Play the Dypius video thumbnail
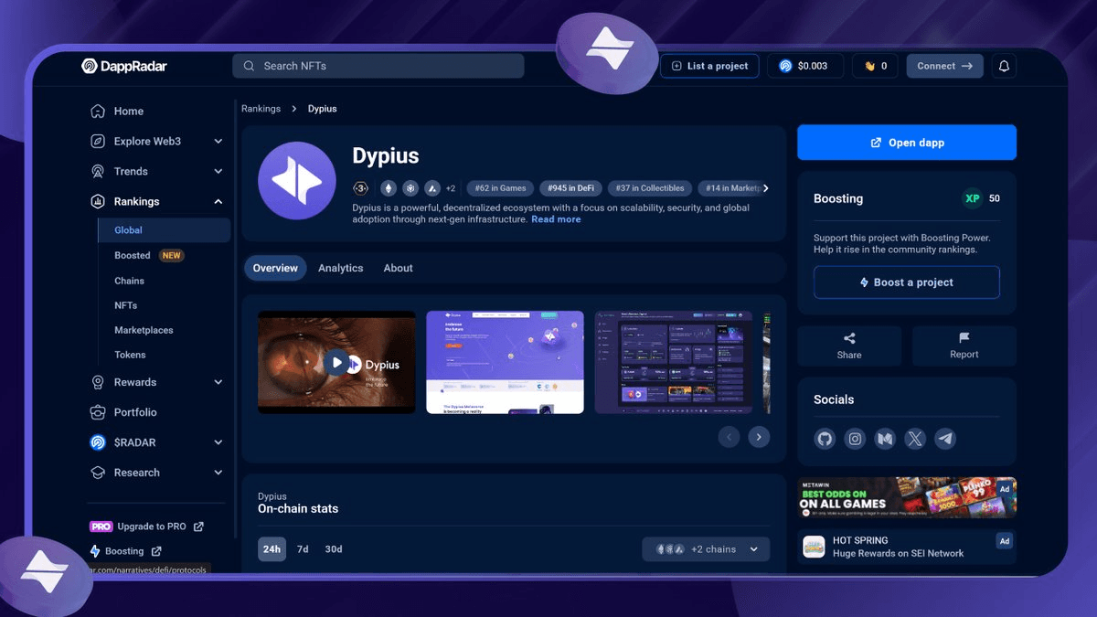1097x617 pixels. tap(336, 363)
